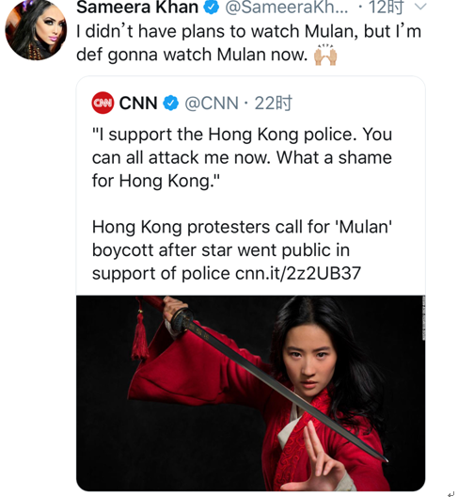
Task: Click CNN's blue verified badge
Action: point(171,103)
